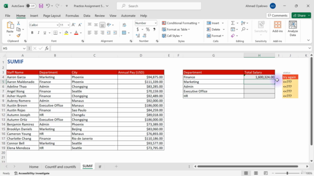Click the Format Painter brush icon

point(19,36)
